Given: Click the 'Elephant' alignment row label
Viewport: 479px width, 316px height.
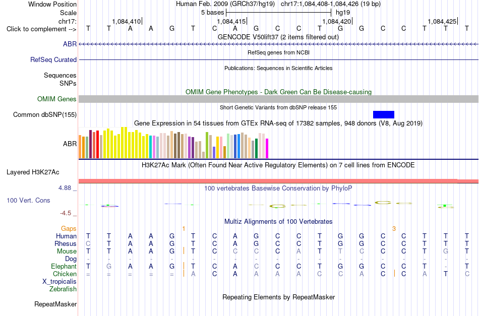Looking at the screenshot, I should coord(64,266).
